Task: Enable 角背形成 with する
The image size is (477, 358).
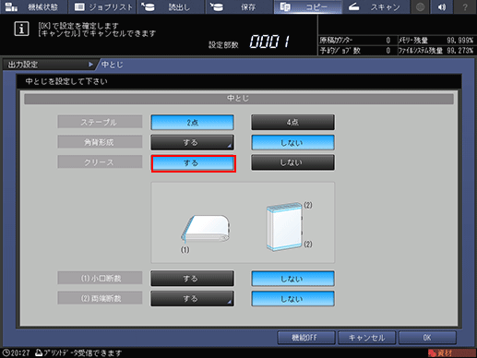Action: pos(192,142)
